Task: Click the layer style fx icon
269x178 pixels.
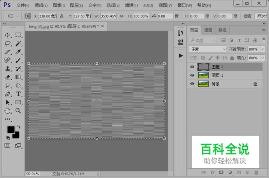Action: pyautogui.click(x=213, y=173)
